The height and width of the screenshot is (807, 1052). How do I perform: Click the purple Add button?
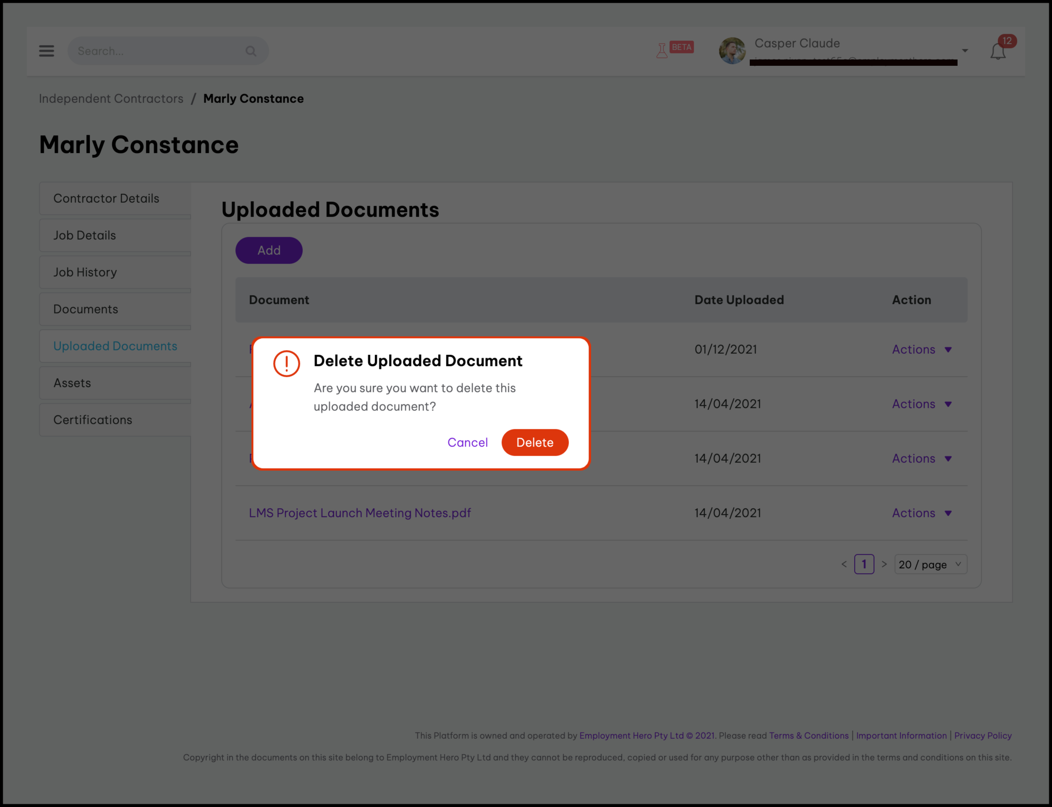click(269, 250)
